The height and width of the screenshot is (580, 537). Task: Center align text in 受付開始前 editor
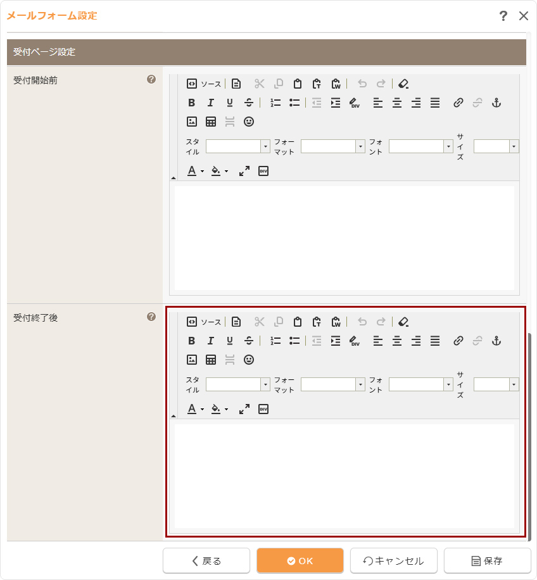click(397, 103)
